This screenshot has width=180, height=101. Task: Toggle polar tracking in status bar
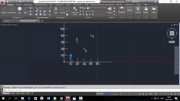[x=121, y=94]
